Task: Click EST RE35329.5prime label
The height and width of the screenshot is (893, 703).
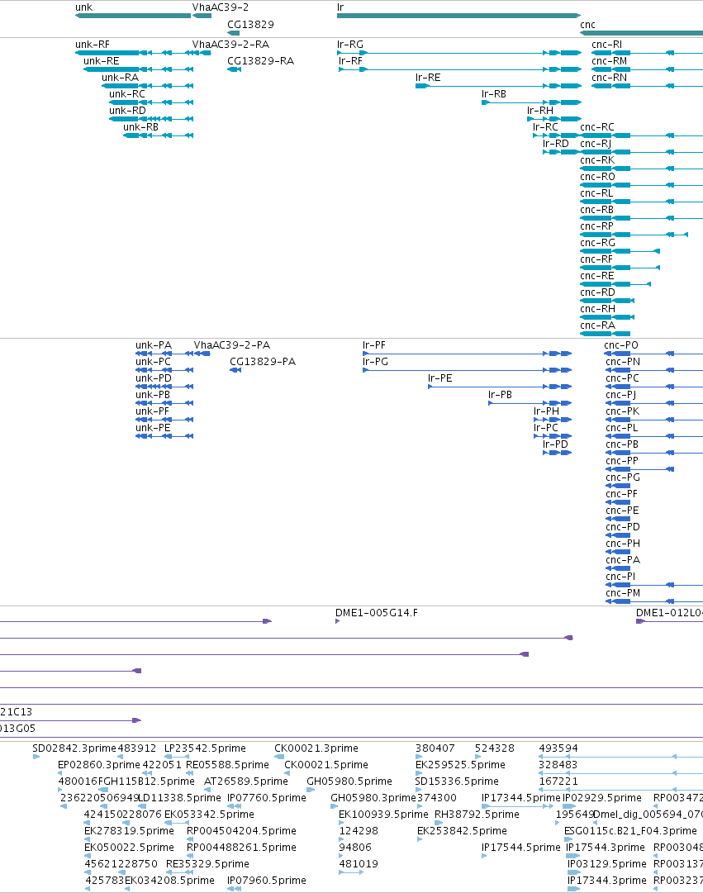Action: (x=207, y=864)
